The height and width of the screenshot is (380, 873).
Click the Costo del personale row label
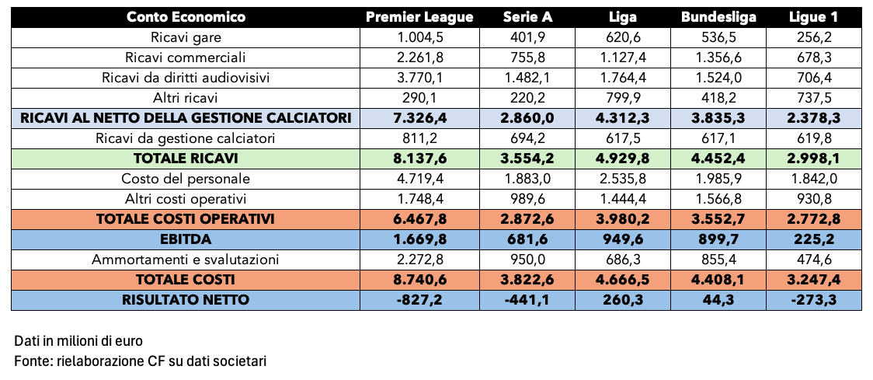pos(186,179)
